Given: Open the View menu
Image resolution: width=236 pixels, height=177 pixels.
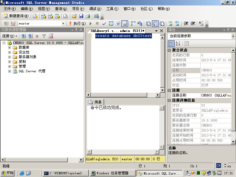Looking at the screenshot, I should (44, 9).
